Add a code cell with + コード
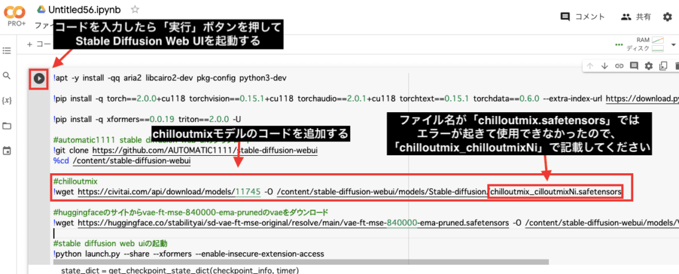This screenshot has width=679, height=274. pyautogui.click(x=39, y=44)
